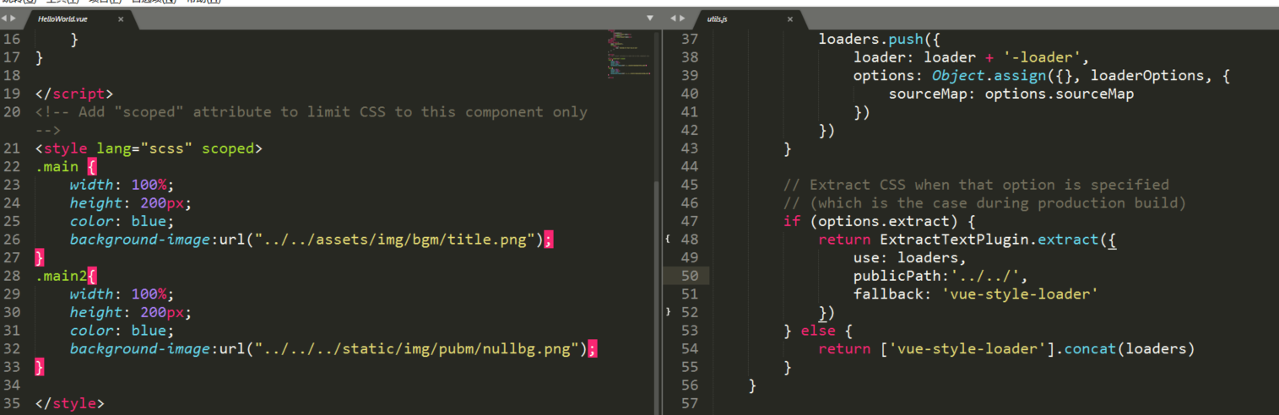1279x415 pixels.
Task: Click the HelloWorld.vue minimap preview
Action: click(629, 56)
